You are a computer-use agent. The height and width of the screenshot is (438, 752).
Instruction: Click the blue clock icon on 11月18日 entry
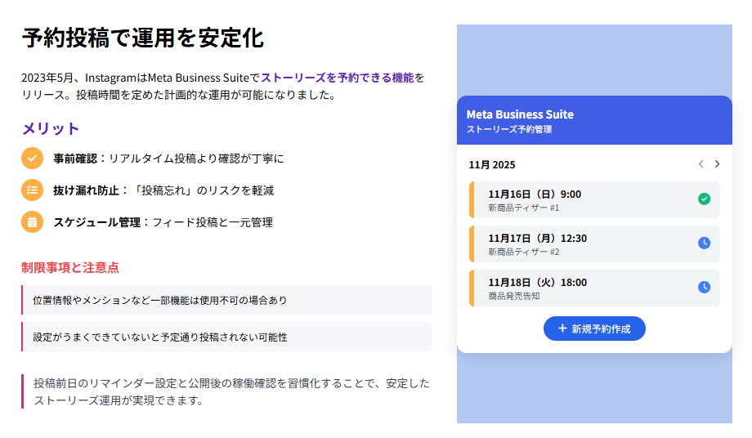pos(704,288)
